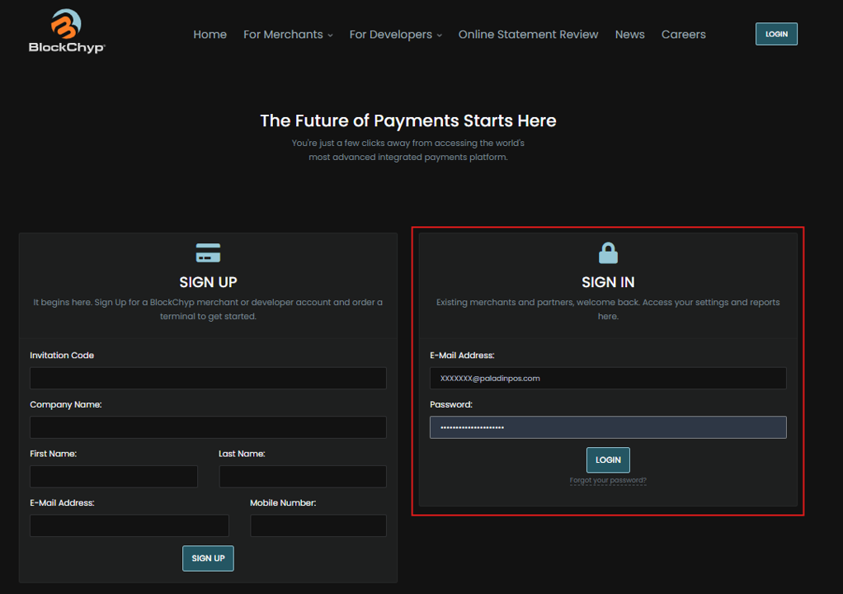843x594 pixels.
Task: Open the News page
Action: click(x=629, y=35)
